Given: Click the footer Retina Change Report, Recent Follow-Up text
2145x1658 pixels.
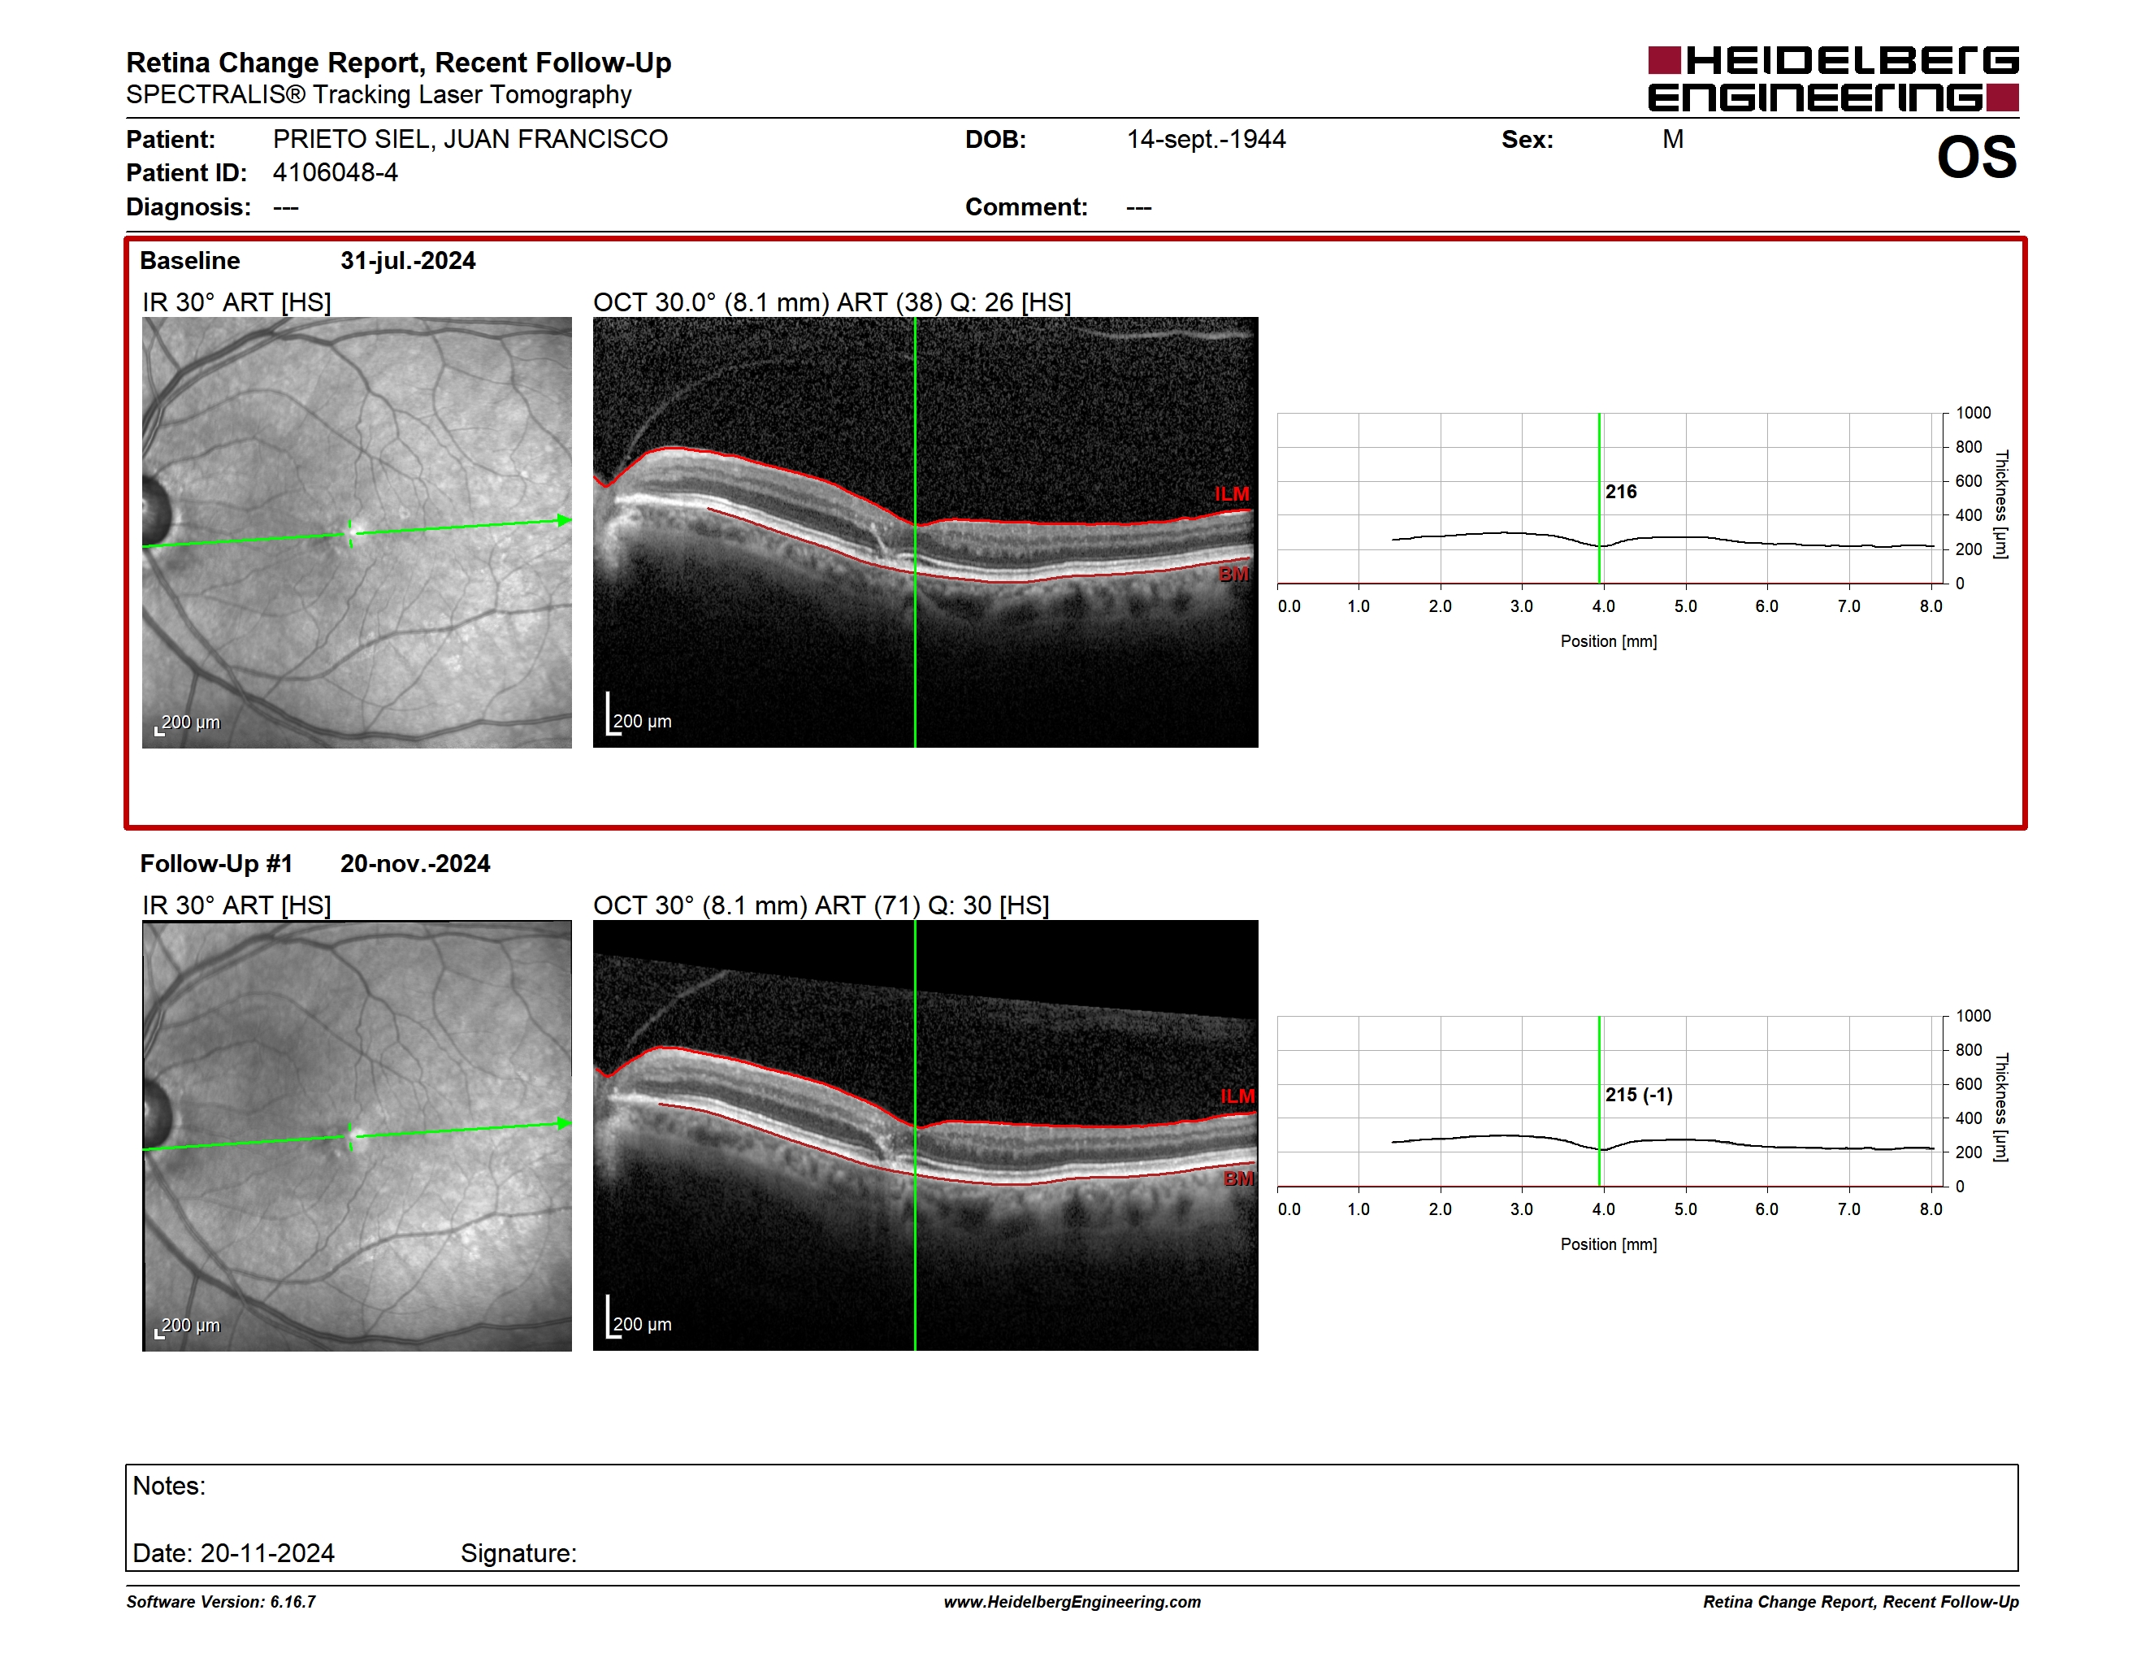Looking at the screenshot, I should click(x=1860, y=1602).
